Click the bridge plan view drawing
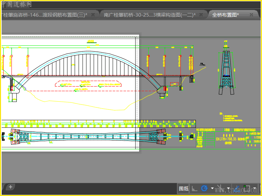Screen dimensions: 262x196 [x=88, y=136]
